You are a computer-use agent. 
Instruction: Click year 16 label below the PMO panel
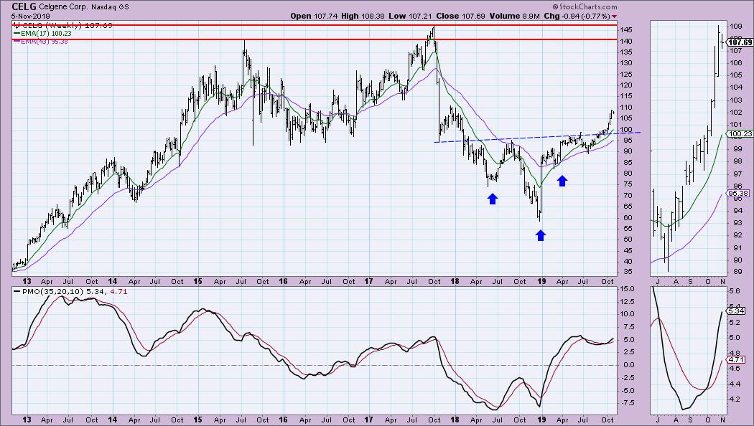click(x=283, y=420)
